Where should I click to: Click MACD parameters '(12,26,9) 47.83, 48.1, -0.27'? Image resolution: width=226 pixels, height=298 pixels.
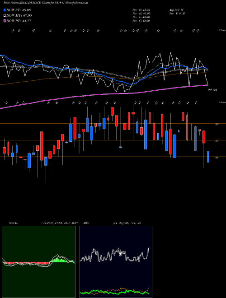[x=60, y=223]
